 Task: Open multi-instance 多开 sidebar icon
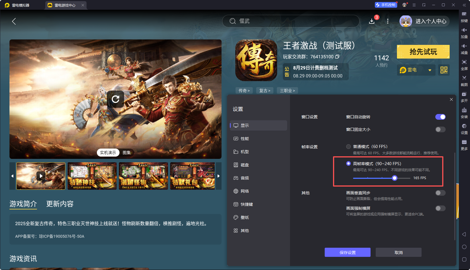pos(464,97)
